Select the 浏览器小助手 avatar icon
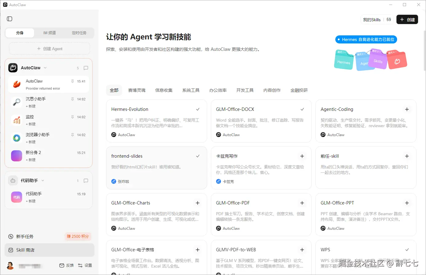Image resolution: width=426 pixels, height=275 pixels. 17,138
